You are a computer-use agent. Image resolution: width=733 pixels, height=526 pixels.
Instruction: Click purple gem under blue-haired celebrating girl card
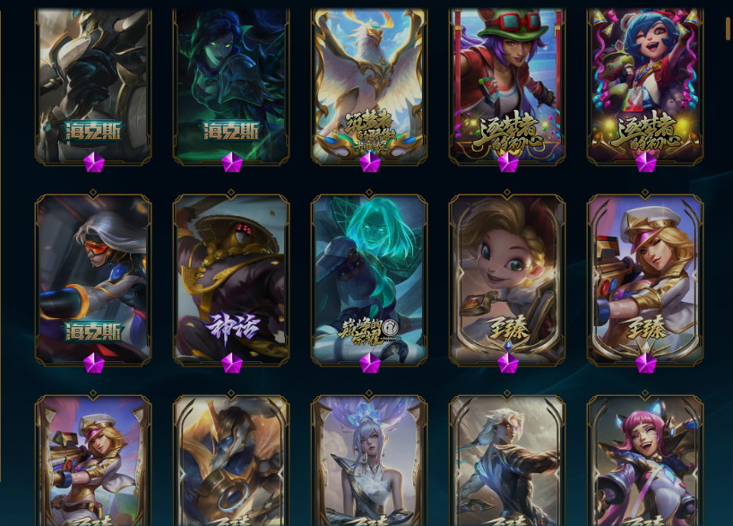[646, 162]
